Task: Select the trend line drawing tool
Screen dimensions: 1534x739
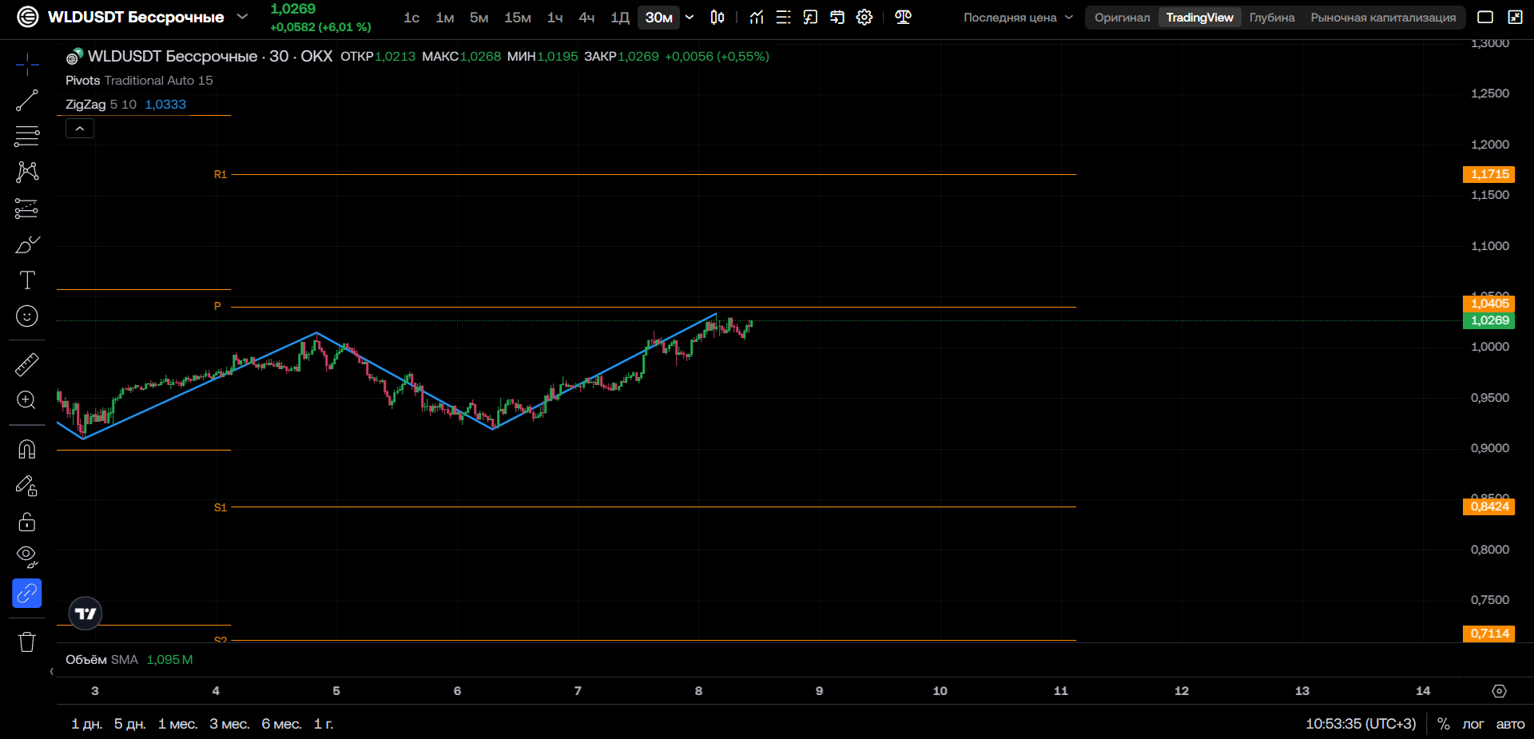Action: tap(27, 101)
